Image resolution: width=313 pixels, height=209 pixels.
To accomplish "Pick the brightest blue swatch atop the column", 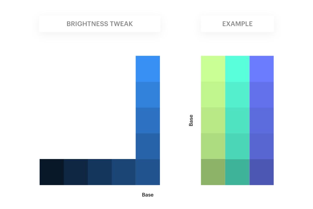I will click(148, 69).
